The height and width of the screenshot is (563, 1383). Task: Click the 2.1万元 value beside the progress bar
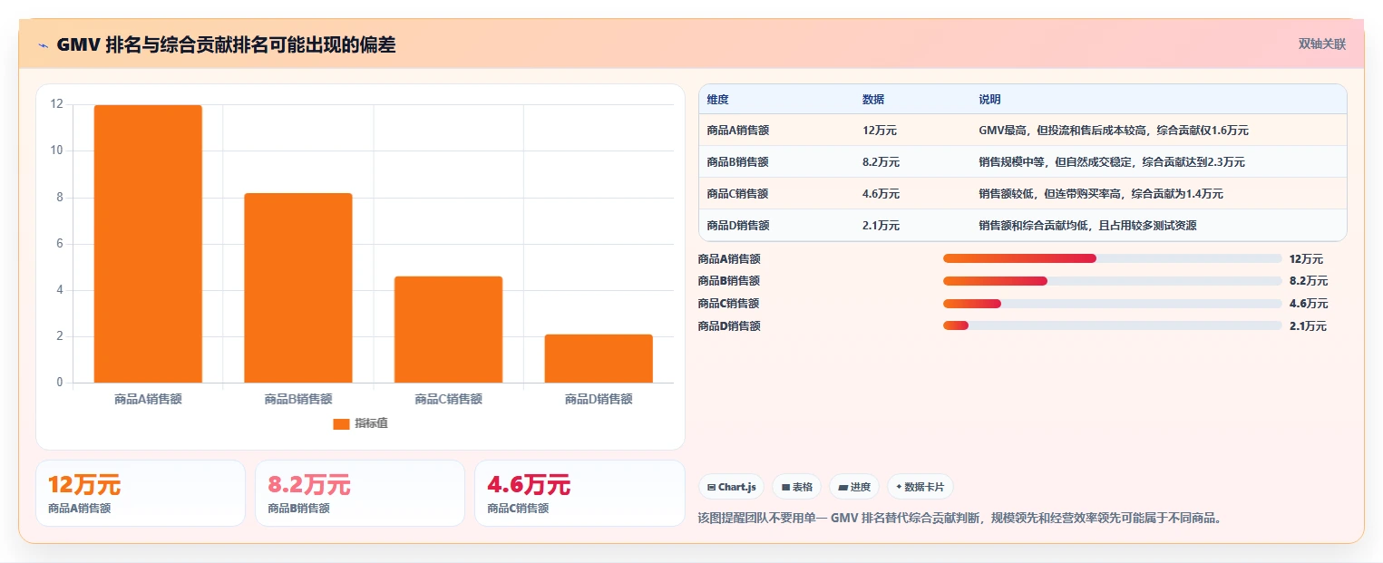pos(1308,326)
